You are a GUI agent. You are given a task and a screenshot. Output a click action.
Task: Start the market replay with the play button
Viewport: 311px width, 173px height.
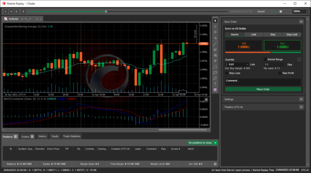coord(6,12)
